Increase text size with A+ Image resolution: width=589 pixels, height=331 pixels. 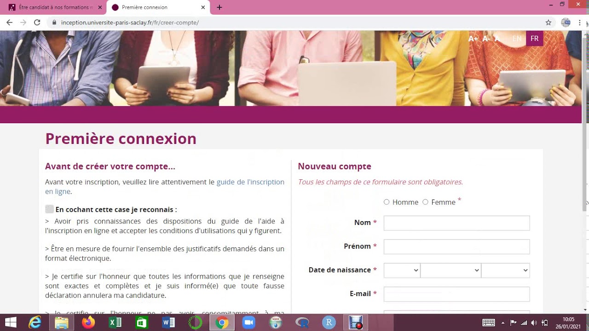click(473, 39)
